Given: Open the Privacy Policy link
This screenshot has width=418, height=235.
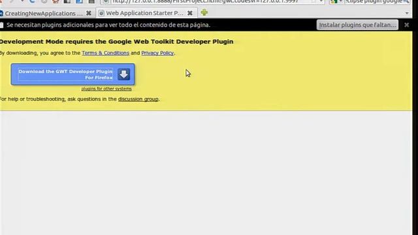Looking at the screenshot, I should pos(157,53).
